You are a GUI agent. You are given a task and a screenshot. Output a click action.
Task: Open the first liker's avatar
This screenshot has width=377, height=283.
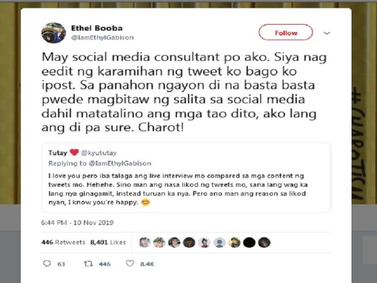[144, 242]
